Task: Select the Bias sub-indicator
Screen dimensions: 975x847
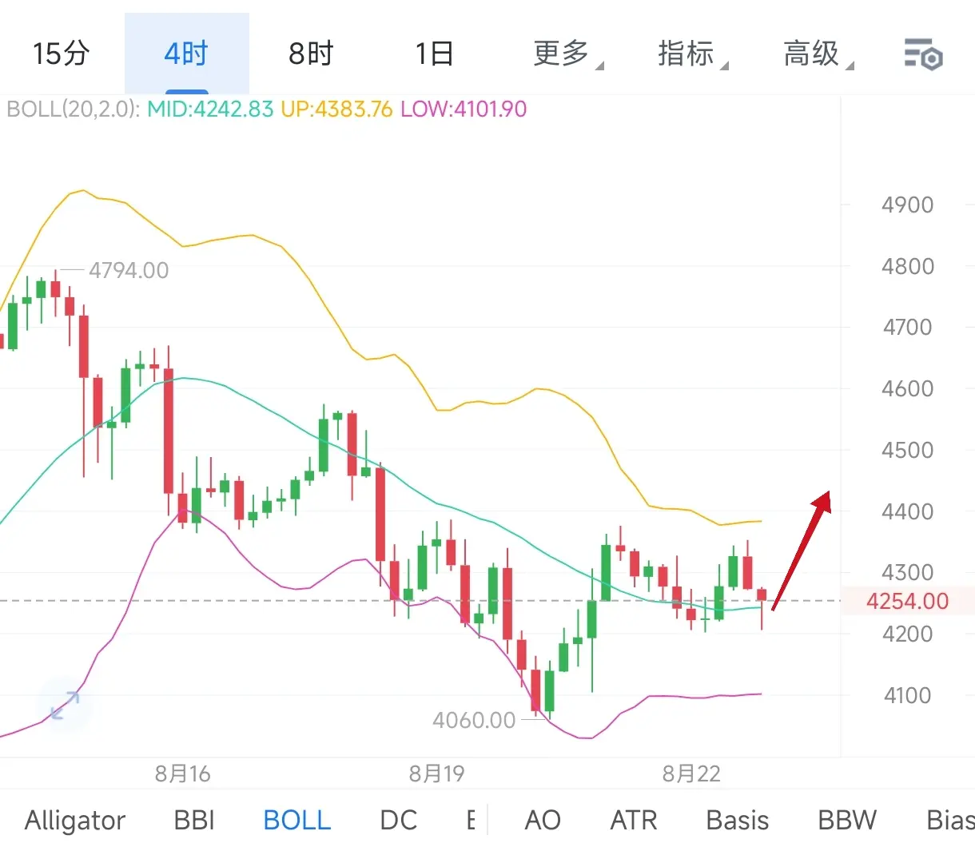Action: point(950,820)
